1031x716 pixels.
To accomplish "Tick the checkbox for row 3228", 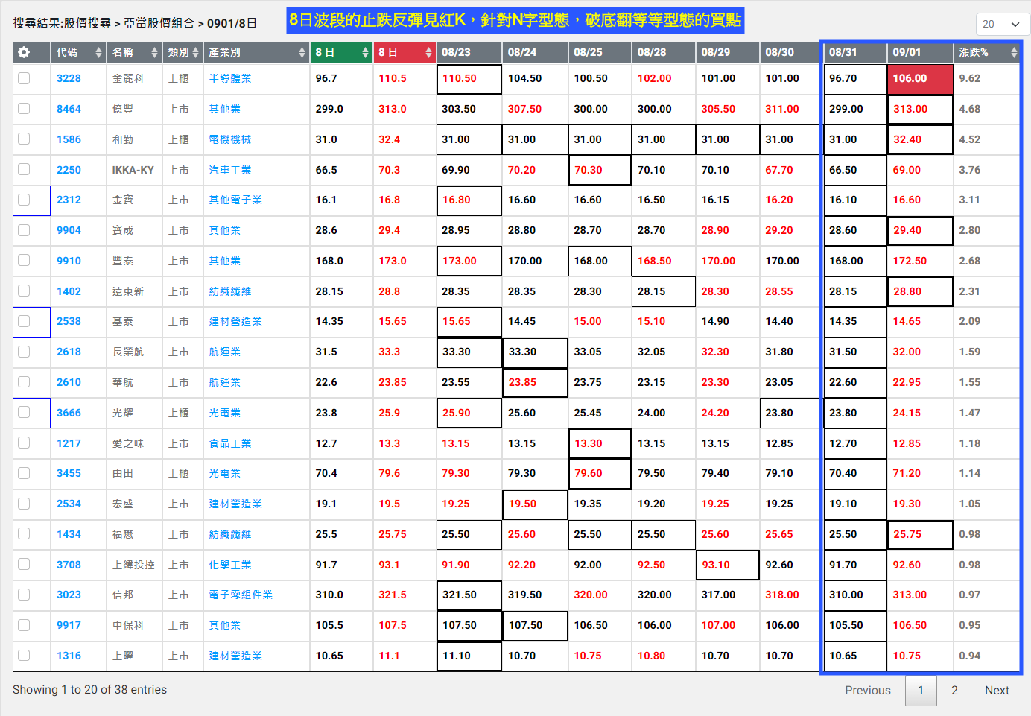I will point(24,78).
